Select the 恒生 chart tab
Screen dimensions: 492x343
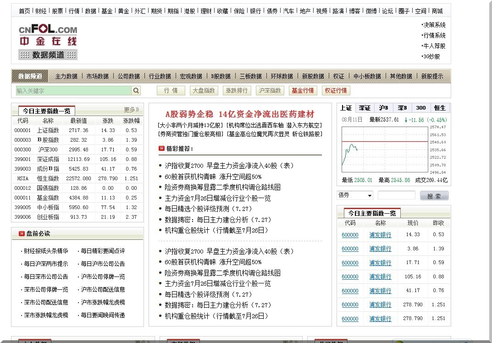[439, 108]
